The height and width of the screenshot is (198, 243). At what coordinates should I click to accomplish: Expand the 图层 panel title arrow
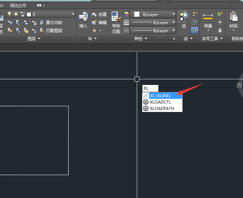click(x=39, y=39)
